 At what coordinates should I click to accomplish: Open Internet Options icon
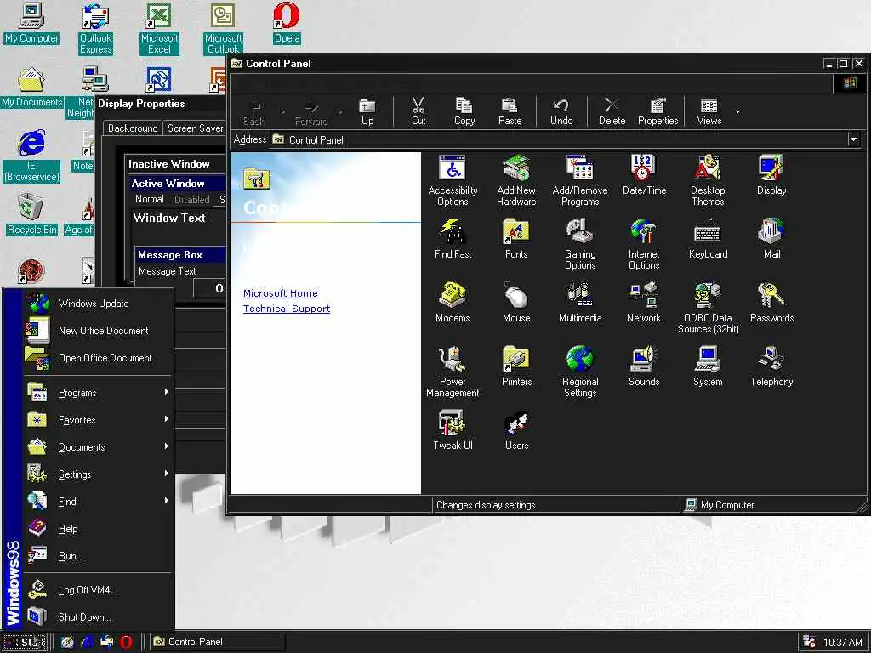(x=644, y=244)
